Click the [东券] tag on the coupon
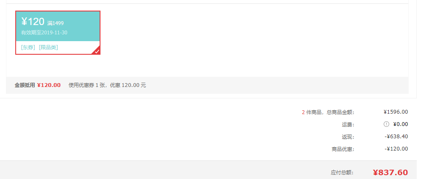The image size is (421, 179). click(x=28, y=48)
